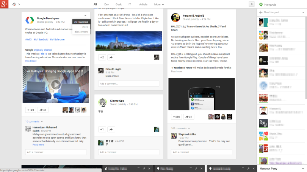Open the Paranoid Android phone screenshot image
This screenshot has height=172, width=307.
202,94
